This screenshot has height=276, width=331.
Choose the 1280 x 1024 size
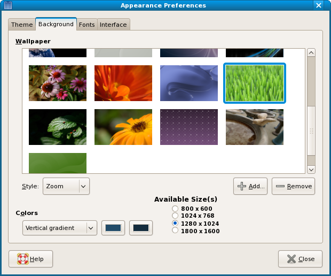point(175,223)
